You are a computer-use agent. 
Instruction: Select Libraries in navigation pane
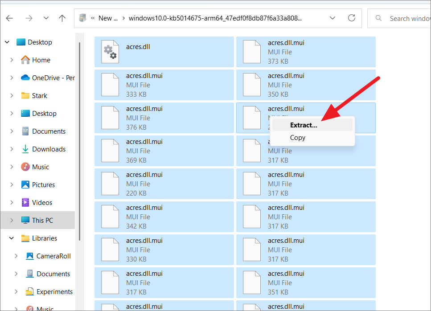pos(45,238)
